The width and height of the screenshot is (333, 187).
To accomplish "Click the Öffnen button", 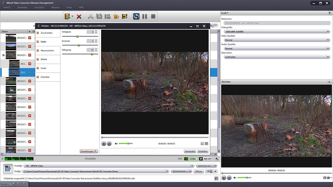I will click(x=198, y=171).
